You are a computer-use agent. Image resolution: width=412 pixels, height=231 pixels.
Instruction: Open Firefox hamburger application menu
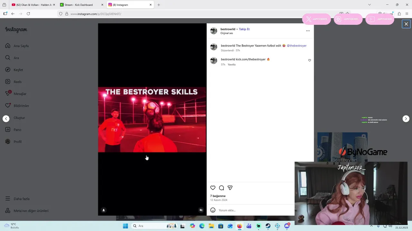click(x=407, y=14)
